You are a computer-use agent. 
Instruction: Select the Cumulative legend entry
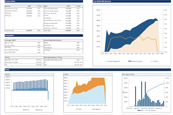(x=151, y=110)
